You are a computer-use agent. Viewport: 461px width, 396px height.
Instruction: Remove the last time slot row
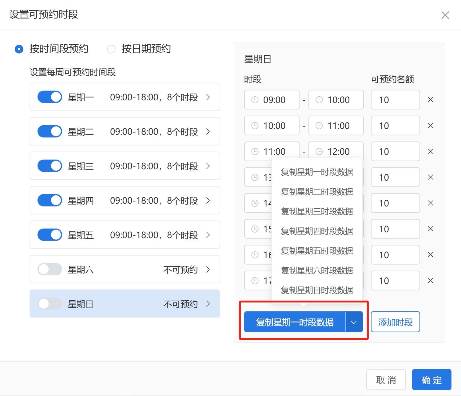431,281
